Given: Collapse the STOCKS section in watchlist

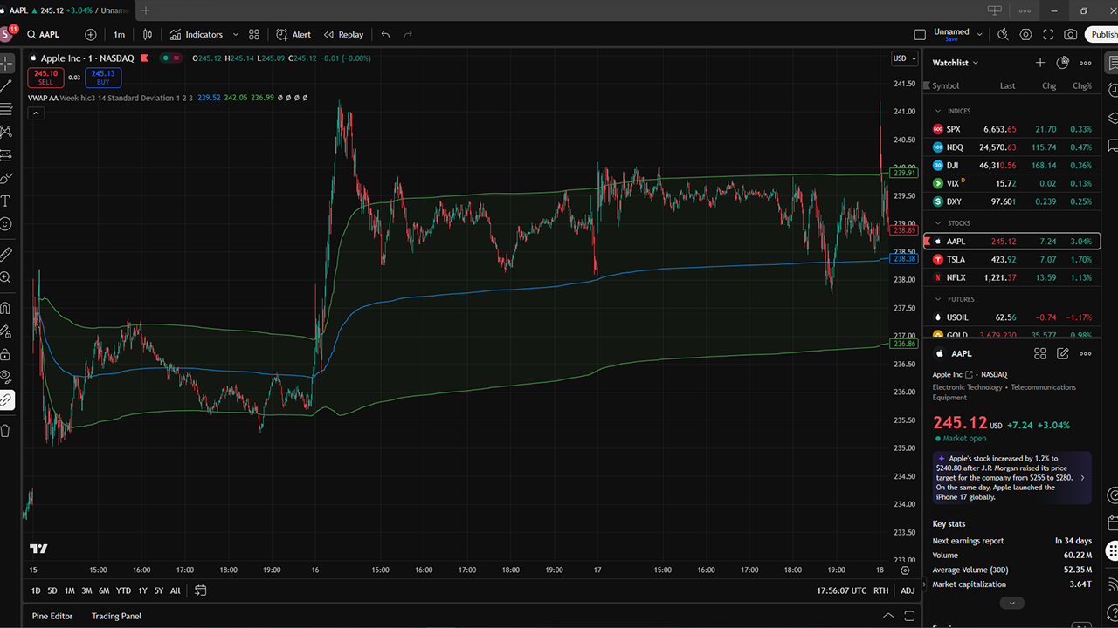Looking at the screenshot, I should (x=938, y=223).
